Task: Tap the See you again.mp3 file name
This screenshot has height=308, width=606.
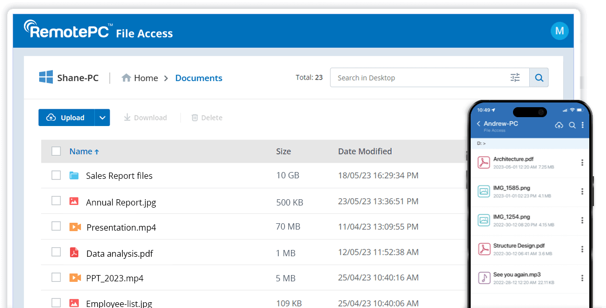Action: pyautogui.click(x=517, y=275)
